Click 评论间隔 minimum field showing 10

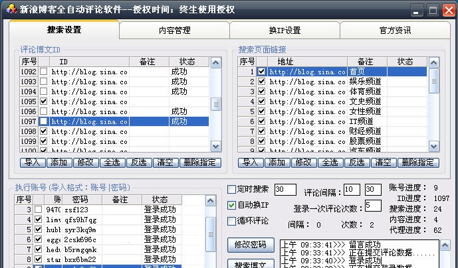click(352, 190)
